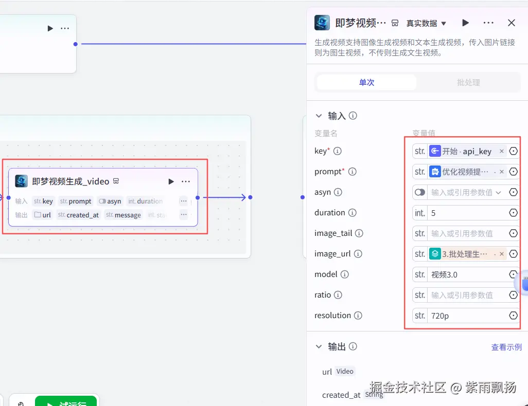Show info for the prompt parameter
This screenshot has width=528, height=406.
(x=352, y=172)
